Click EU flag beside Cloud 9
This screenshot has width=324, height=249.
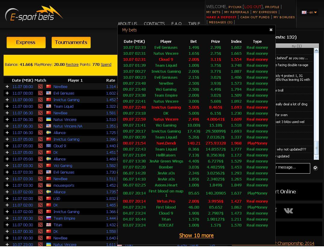(x=49, y=146)
